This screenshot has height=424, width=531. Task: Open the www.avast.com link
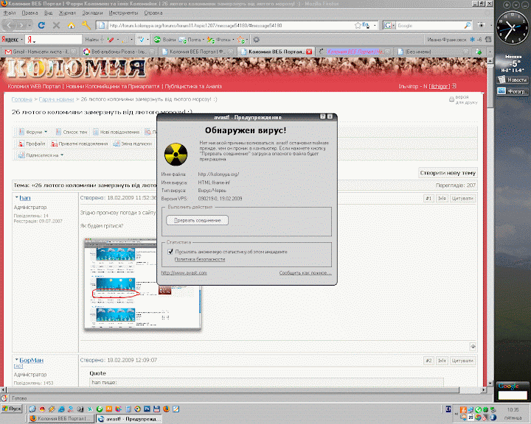184,272
